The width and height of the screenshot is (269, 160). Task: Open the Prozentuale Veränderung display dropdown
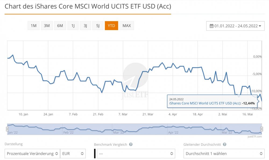32,154
